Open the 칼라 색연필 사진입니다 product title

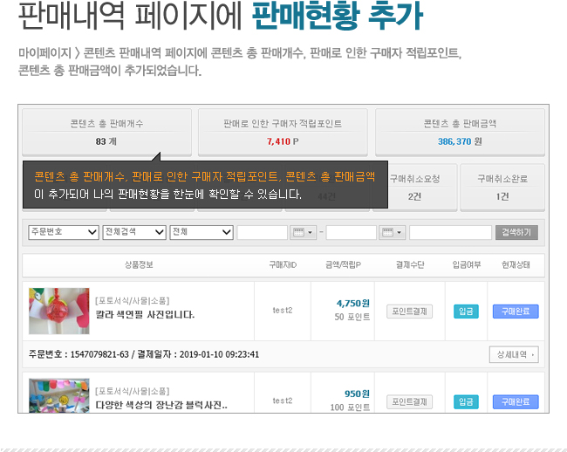pos(145,315)
